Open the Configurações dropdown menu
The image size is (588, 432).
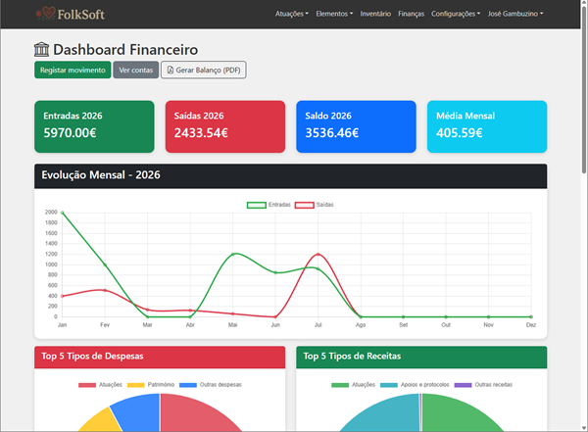[456, 14]
